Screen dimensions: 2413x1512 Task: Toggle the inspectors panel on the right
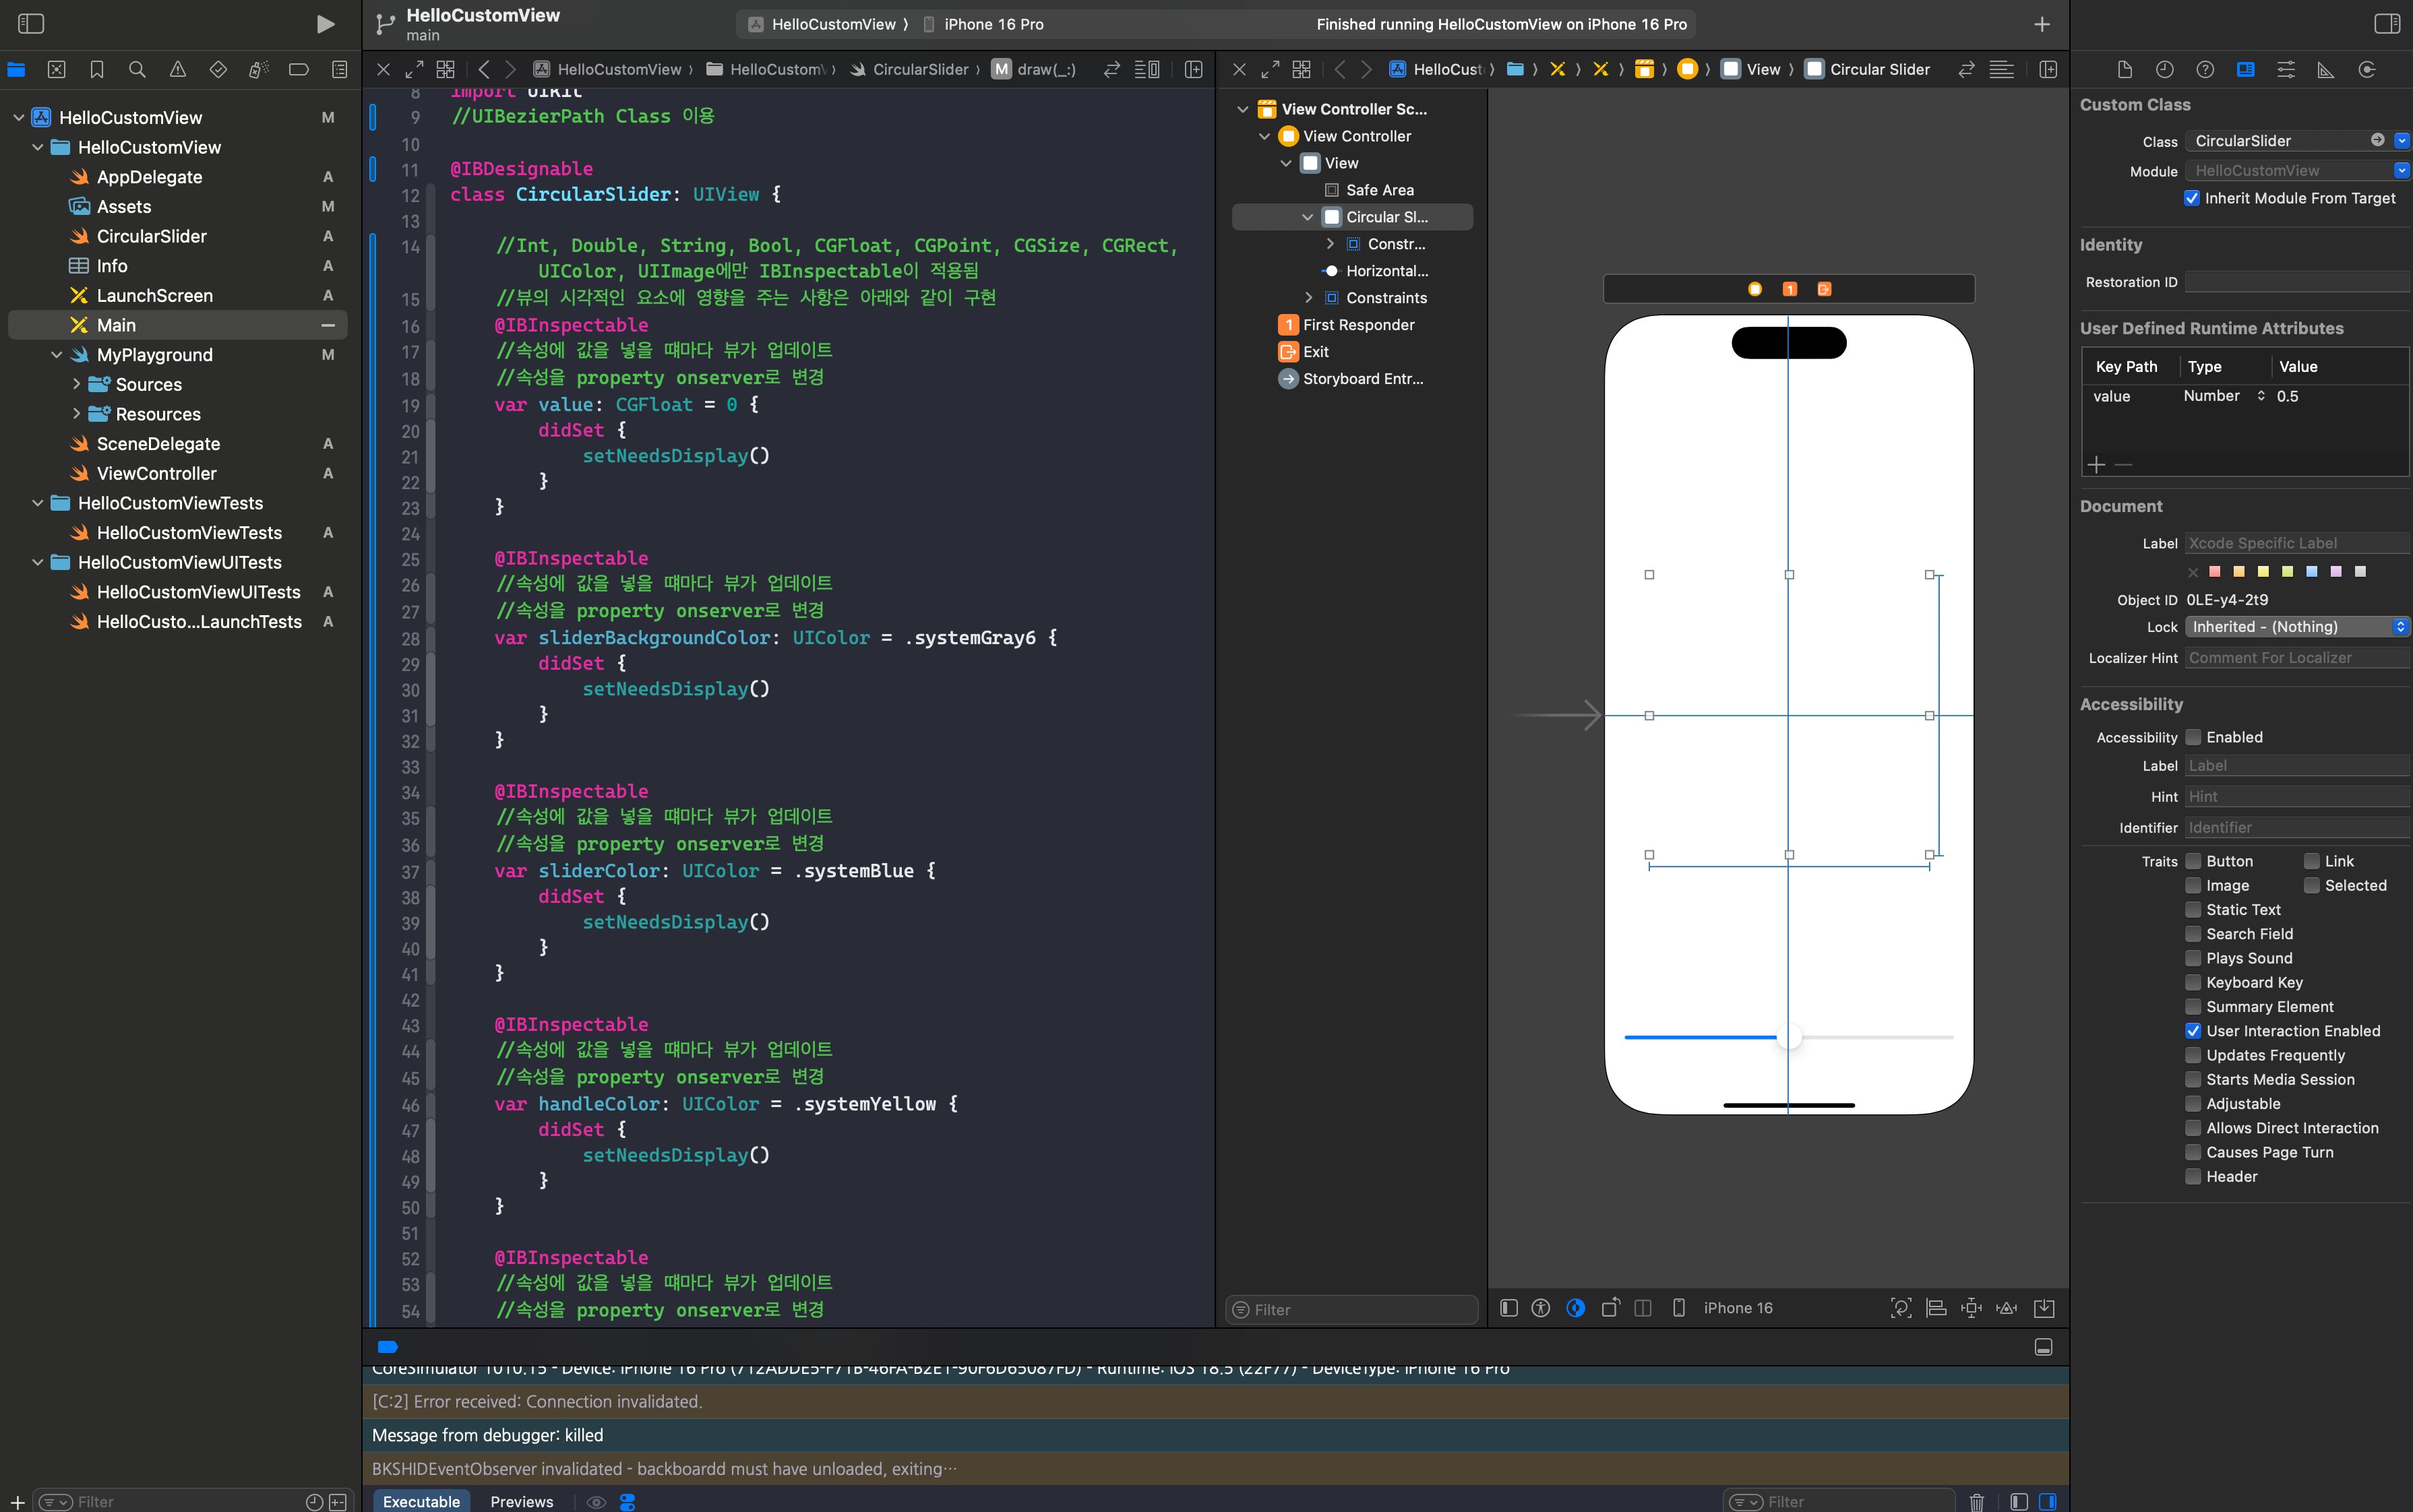[2387, 24]
